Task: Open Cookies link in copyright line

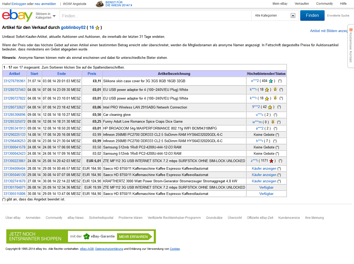Action: 175,249
